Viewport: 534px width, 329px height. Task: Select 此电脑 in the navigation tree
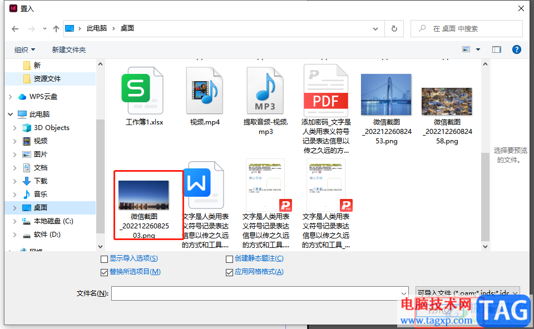click(x=39, y=114)
